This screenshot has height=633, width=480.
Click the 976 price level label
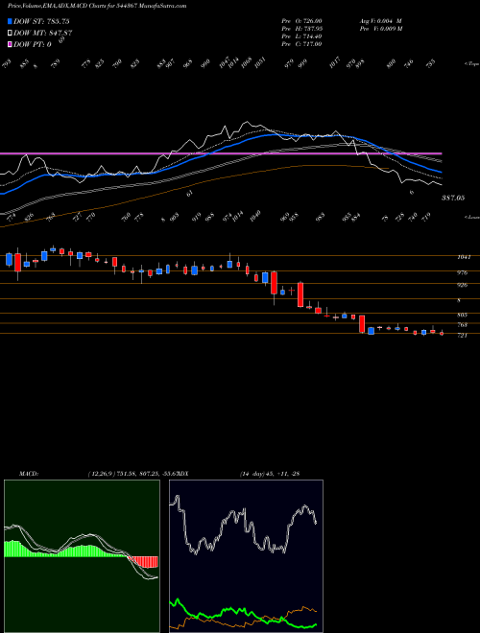(x=462, y=273)
